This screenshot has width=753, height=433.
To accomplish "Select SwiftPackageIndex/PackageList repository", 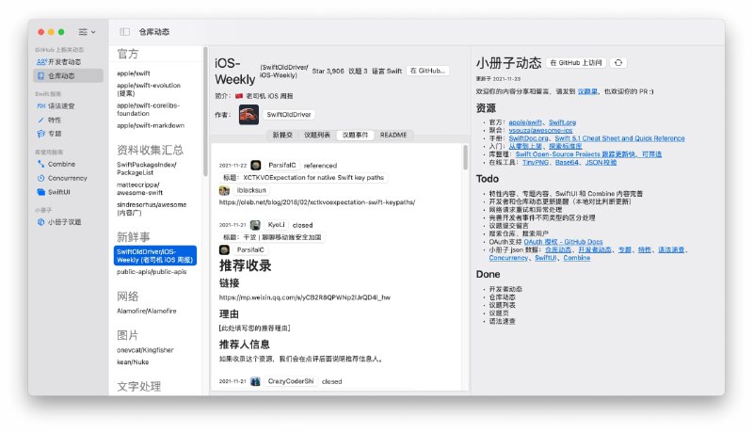I will pyautogui.click(x=147, y=168).
